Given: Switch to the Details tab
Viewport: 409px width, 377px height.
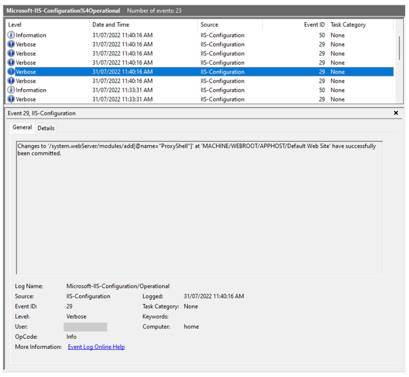Looking at the screenshot, I should click(46, 128).
